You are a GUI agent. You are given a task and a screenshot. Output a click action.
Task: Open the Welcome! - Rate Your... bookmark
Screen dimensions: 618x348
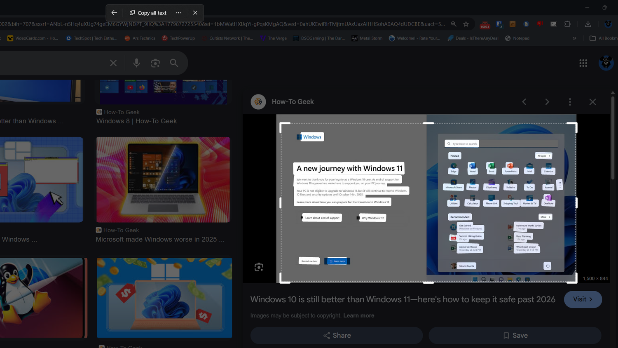(414, 38)
